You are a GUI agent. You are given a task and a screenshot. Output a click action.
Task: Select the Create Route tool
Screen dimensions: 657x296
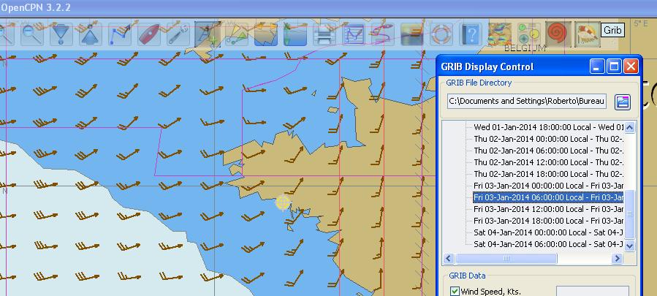click(119, 34)
